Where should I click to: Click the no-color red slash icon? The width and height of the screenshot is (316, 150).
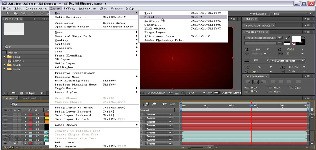point(294,43)
